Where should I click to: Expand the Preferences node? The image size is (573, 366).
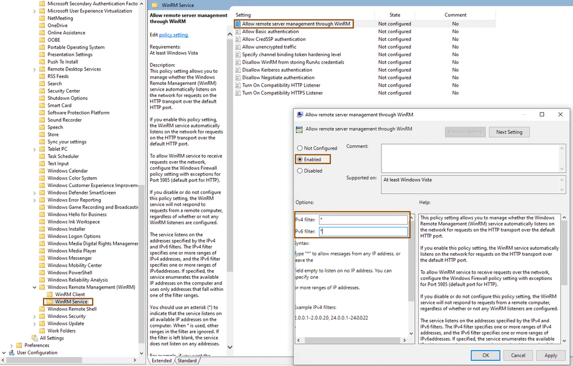[x=11, y=345]
